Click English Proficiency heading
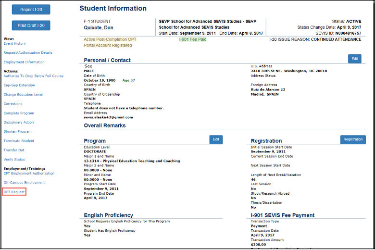 (x=108, y=215)
